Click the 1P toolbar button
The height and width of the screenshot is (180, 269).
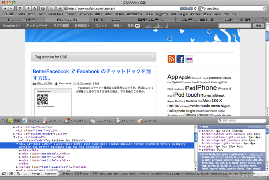pyautogui.click(x=20, y=8)
